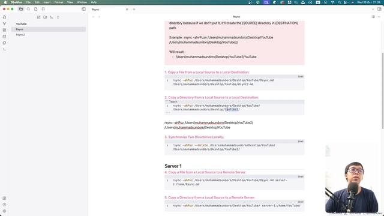Click heading 'Copy a File from a Local Source to a Remote Server'
The width and height of the screenshot is (384, 216).
[205, 172]
